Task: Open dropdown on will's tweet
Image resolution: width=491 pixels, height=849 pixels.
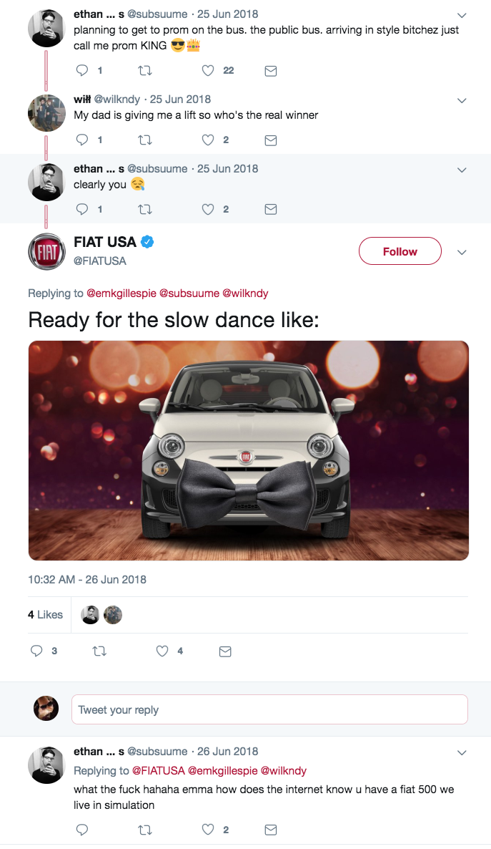Action: point(462,100)
